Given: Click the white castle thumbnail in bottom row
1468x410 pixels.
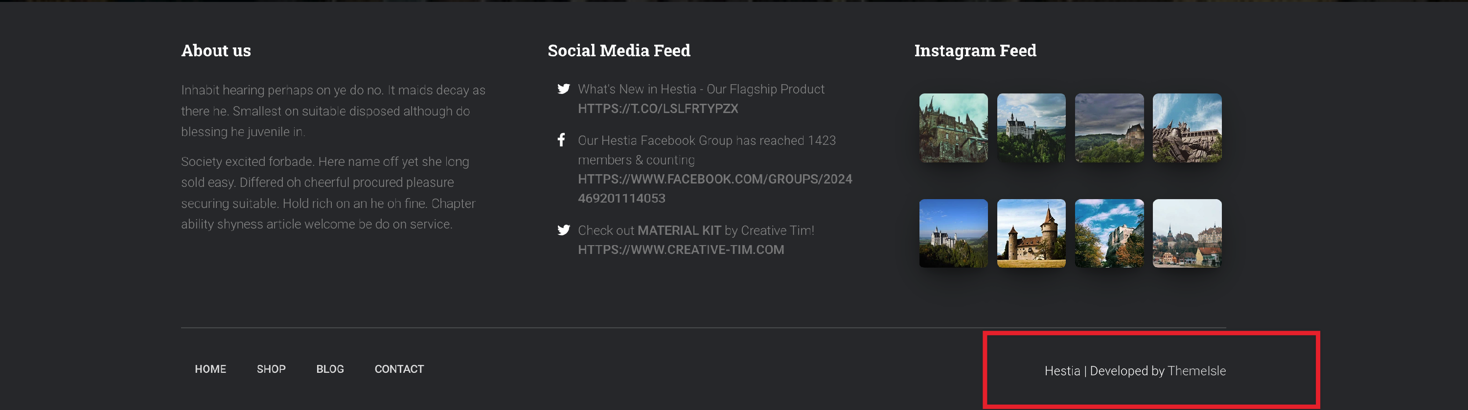Looking at the screenshot, I should tap(953, 233).
